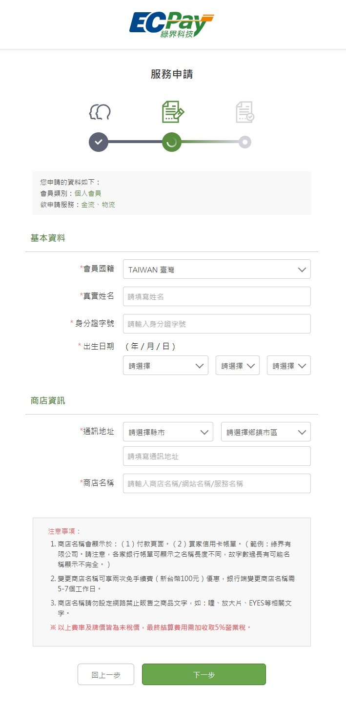Click the document checkmark step icon
This screenshot has height=709, width=346.
pos(245,112)
